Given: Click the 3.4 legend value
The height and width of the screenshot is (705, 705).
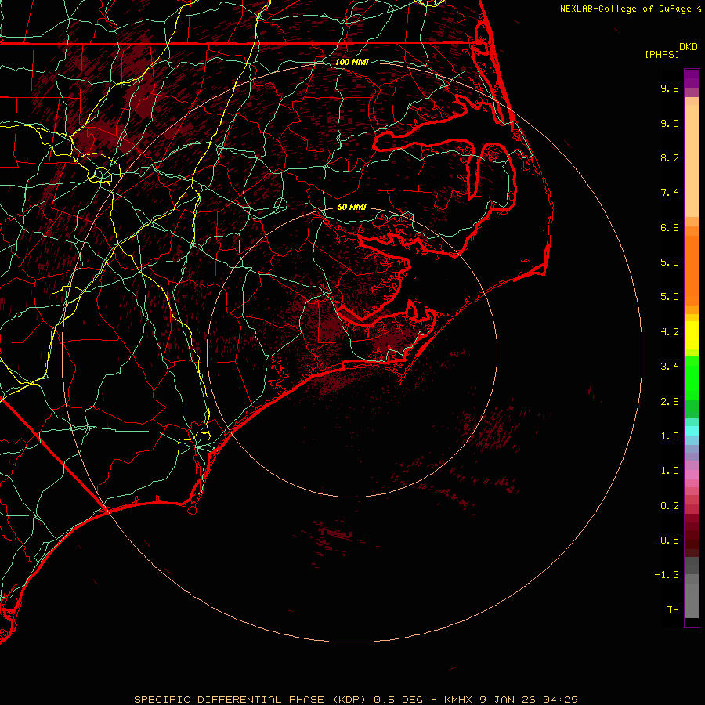Looking at the screenshot, I should pyautogui.click(x=670, y=367).
